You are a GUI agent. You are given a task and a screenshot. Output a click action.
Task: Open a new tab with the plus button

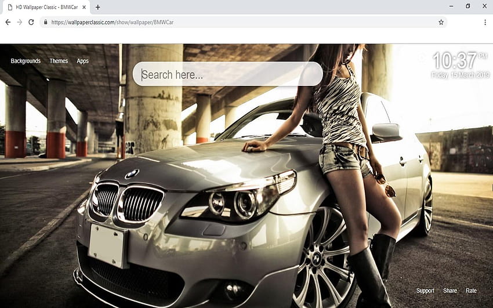pyautogui.click(x=98, y=7)
